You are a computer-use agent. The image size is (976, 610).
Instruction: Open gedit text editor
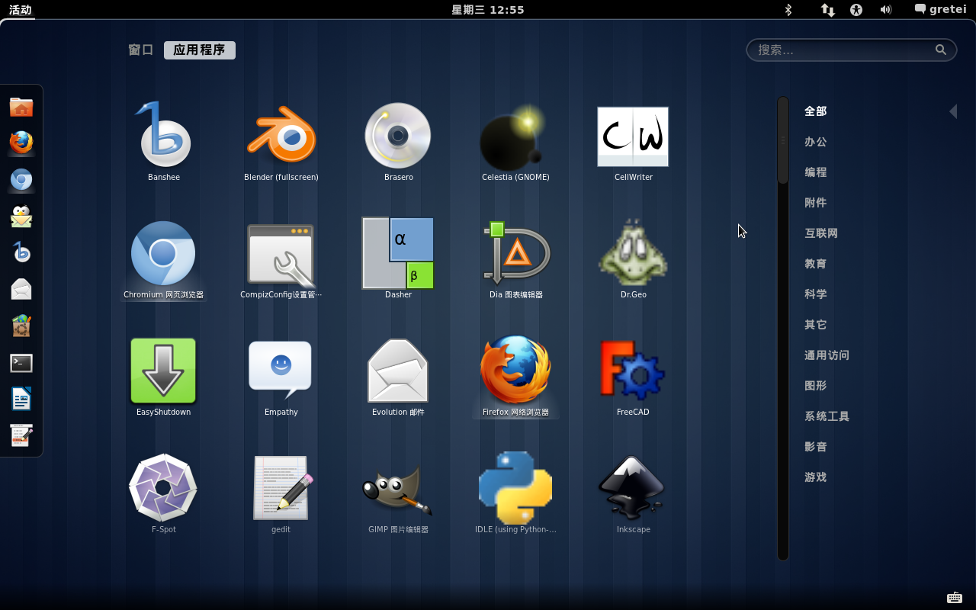click(x=281, y=494)
